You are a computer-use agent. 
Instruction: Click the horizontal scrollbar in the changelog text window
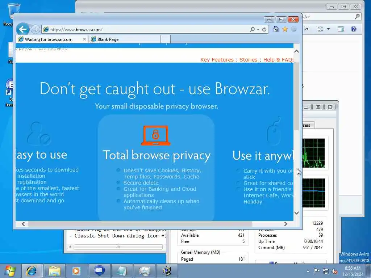(118, 247)
